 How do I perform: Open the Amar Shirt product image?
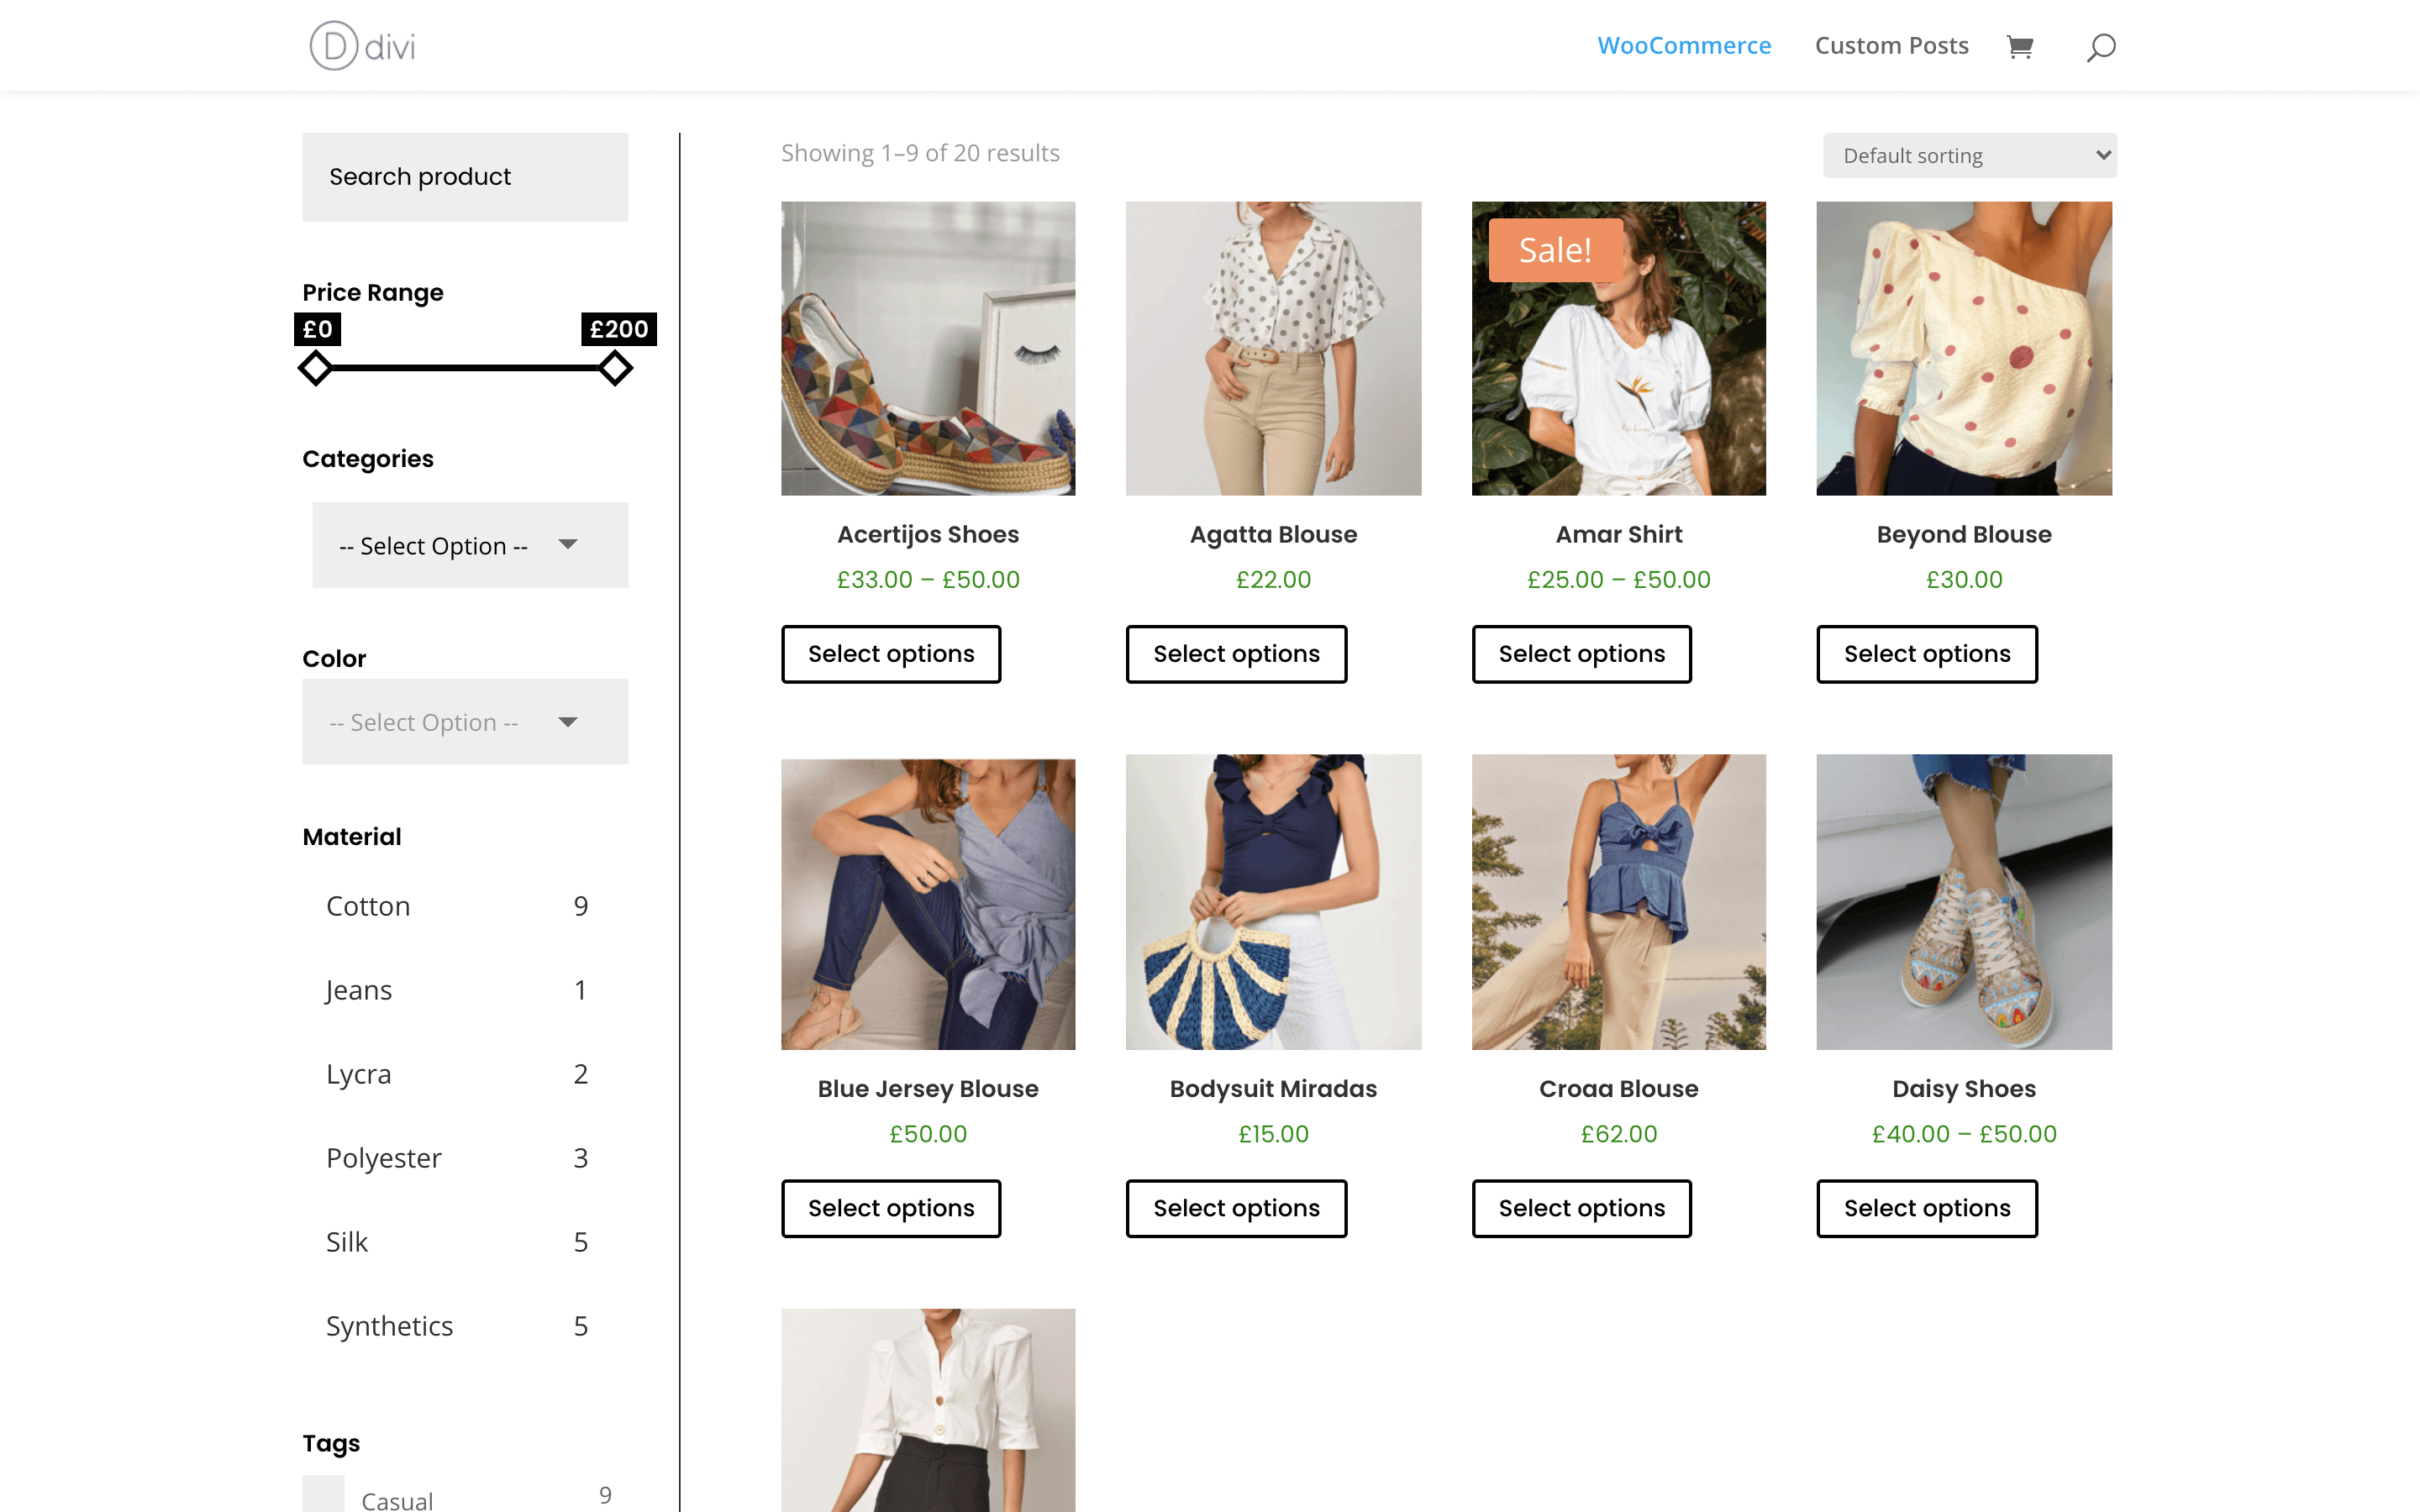pyautogui.click(x=1618, y=348)
